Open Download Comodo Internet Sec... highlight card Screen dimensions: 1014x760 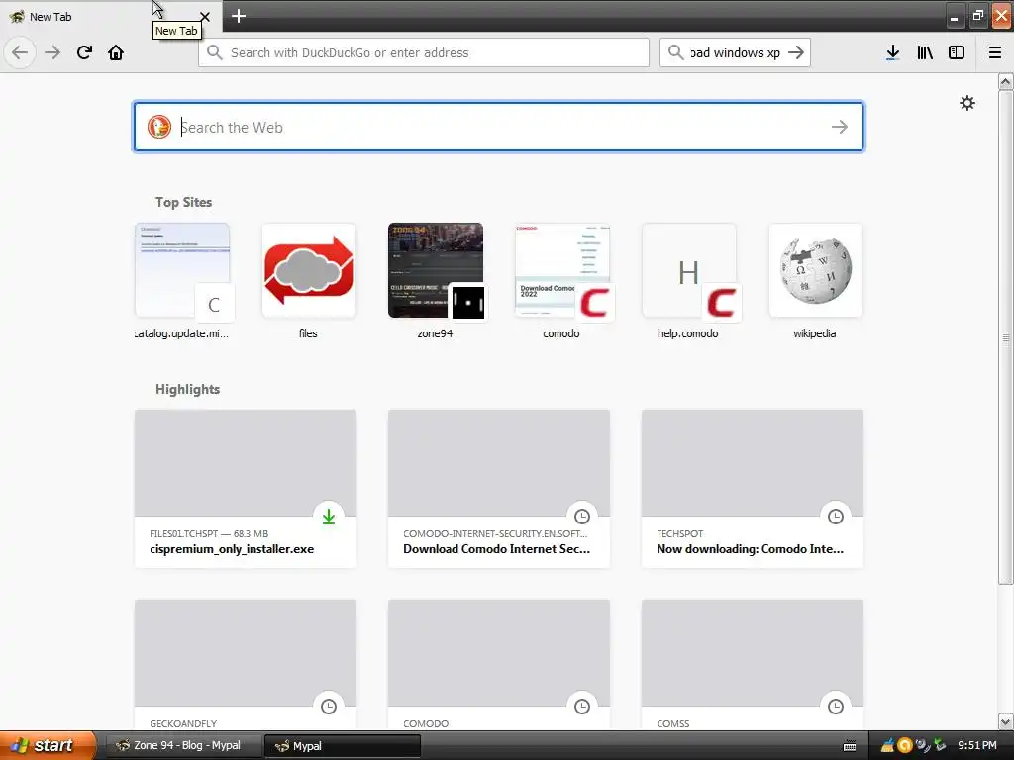coord(499,489)
